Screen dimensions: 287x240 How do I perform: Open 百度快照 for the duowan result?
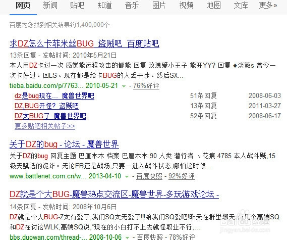point(149,237)
